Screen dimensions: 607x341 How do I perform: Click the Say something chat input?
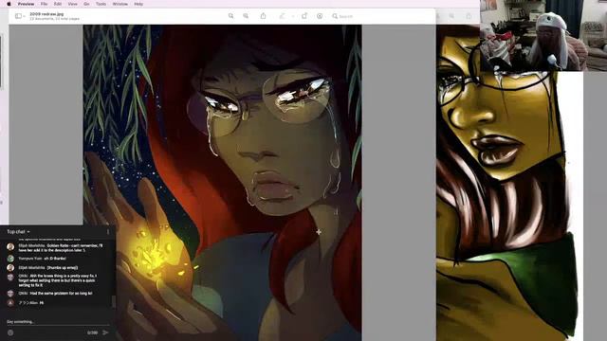click(x=57, y=322)
